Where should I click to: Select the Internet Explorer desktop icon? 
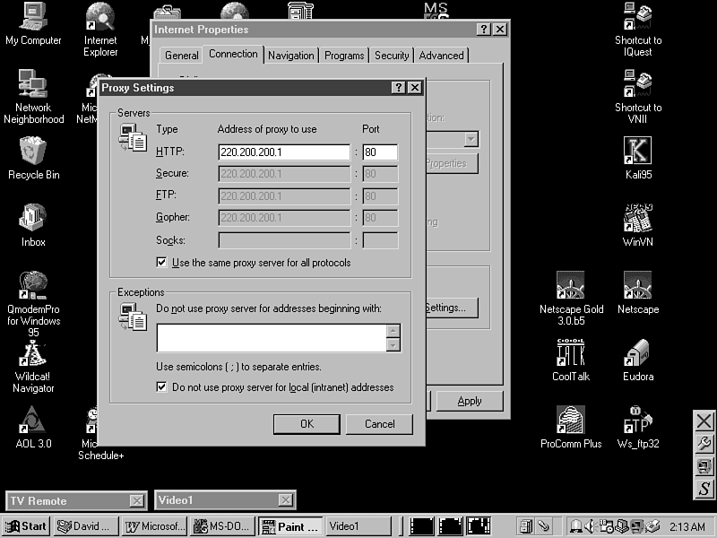pyautogui.click(x=100, y=29)
